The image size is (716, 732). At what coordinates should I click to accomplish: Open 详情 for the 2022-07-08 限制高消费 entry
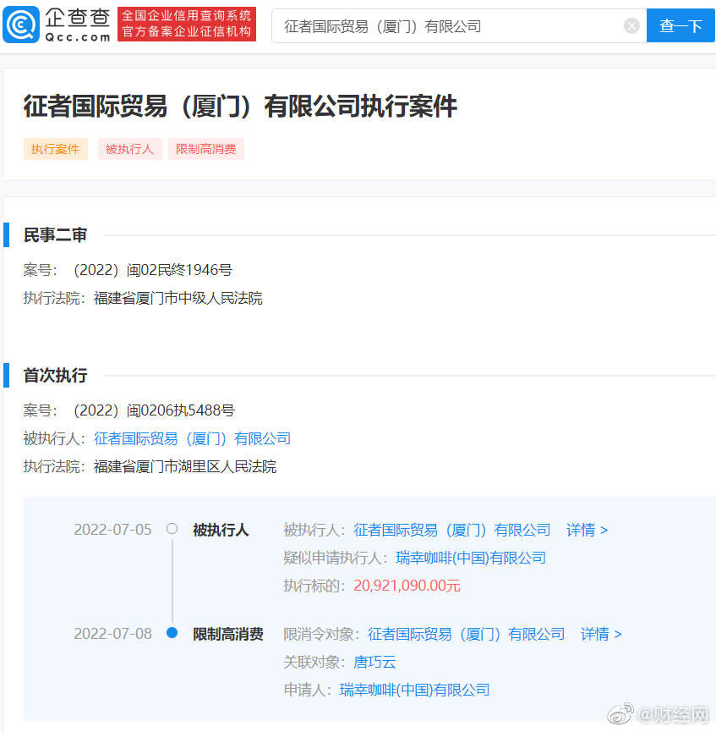[601, 635]
